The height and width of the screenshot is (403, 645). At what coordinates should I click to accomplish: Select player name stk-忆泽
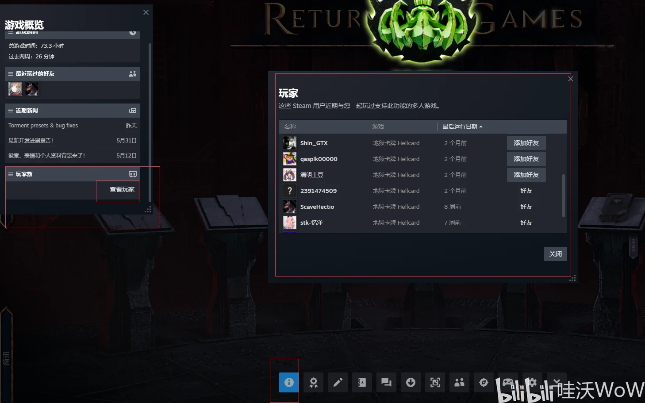311,223
